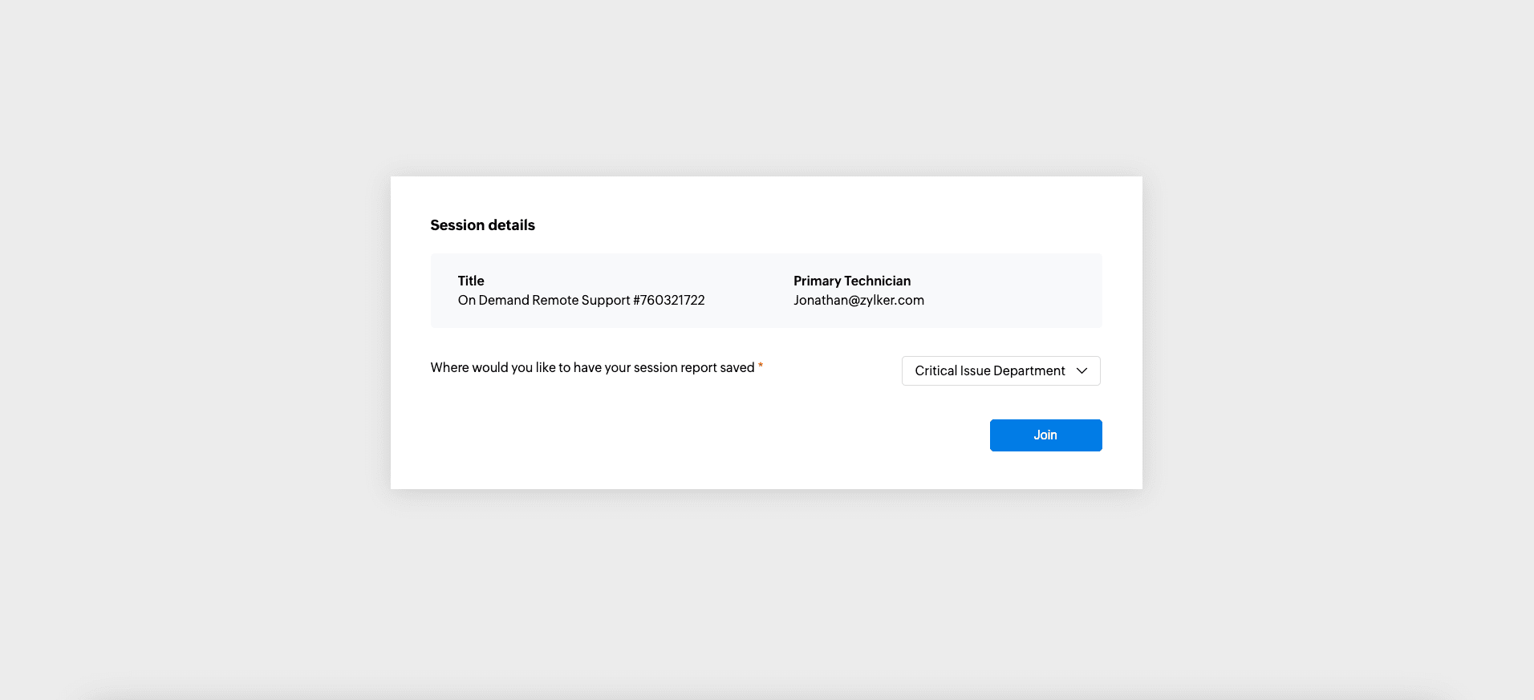Click the red required asterisk

click(x=761, y=366)
